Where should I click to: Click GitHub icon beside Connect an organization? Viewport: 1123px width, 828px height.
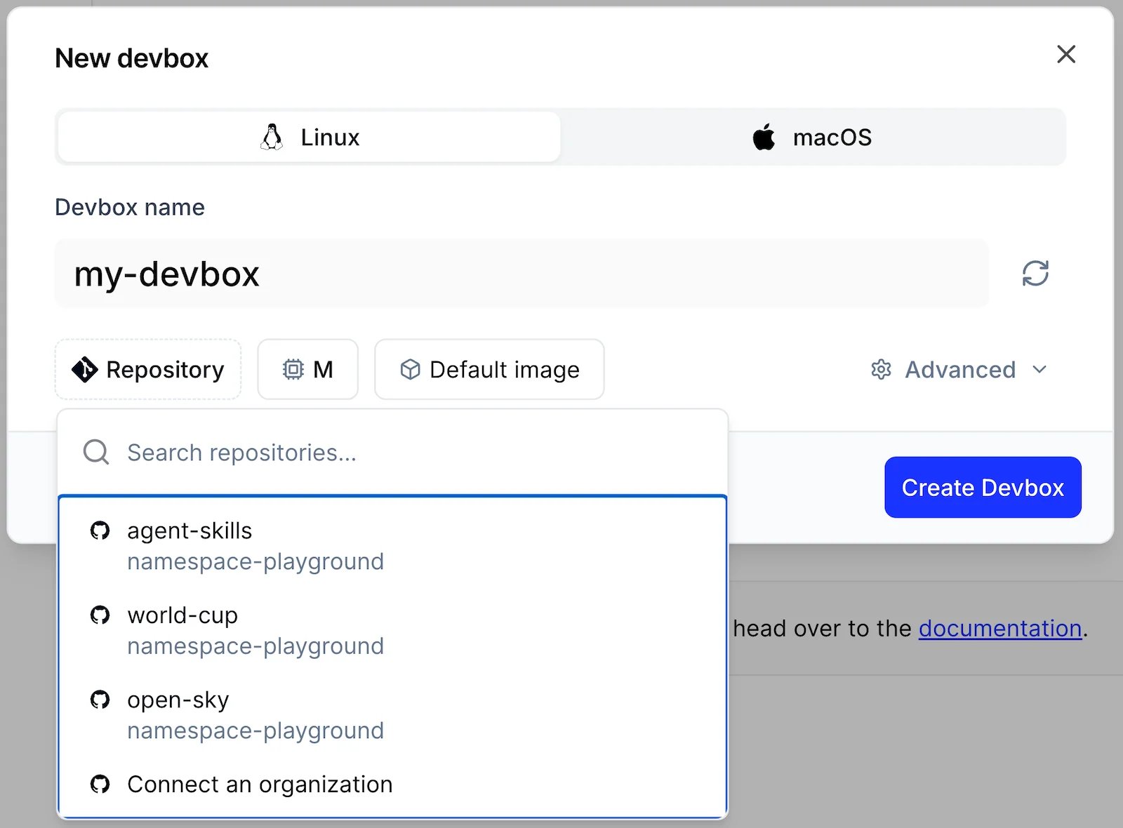coord(100,784)
